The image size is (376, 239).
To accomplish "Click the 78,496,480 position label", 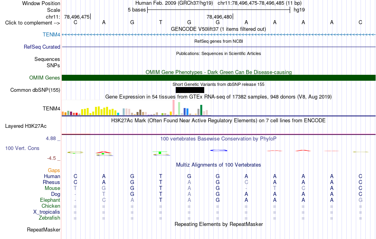I will [219, 17].
